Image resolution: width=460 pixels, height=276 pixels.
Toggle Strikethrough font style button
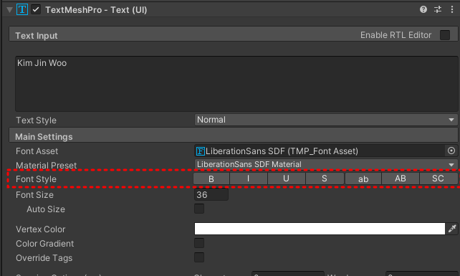coord(325,179)
